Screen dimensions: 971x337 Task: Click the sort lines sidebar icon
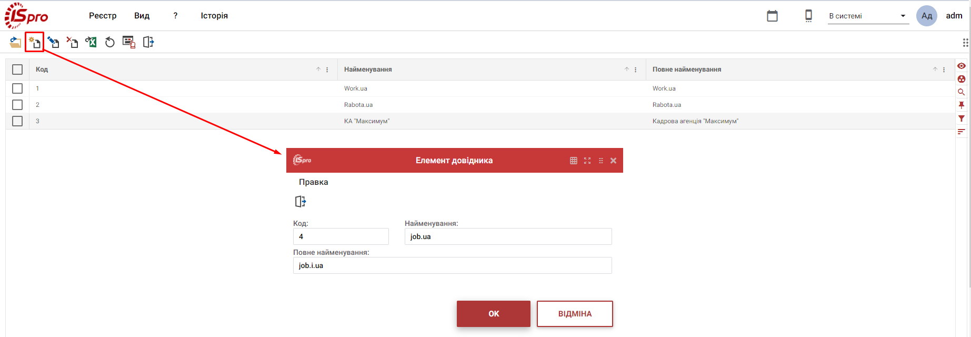click(962, 132)
